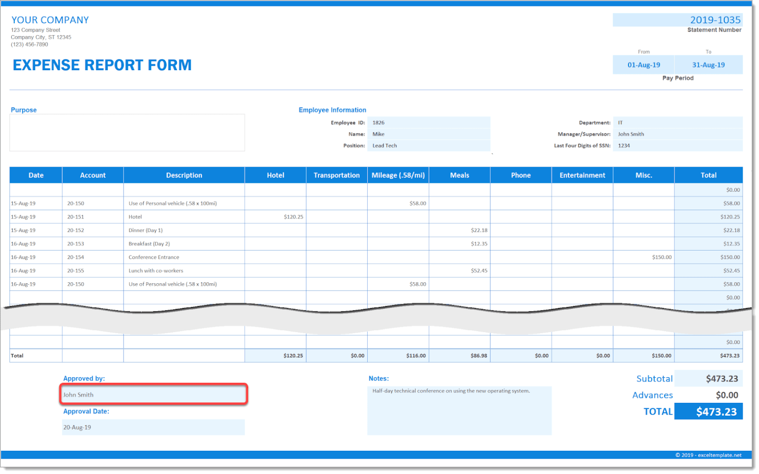
Task: Select the Position field showing Lead Tech
Action: 428,146
